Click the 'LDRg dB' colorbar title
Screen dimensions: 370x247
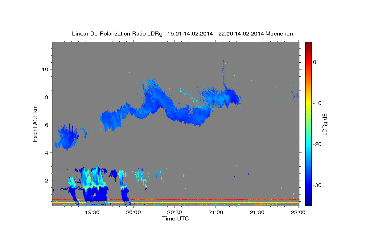click(x=325, y=124)
